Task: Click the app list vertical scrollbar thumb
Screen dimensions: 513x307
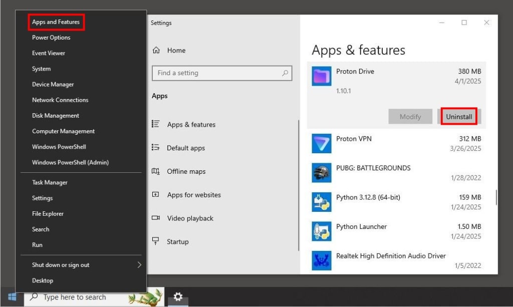Action: [496, 197]
